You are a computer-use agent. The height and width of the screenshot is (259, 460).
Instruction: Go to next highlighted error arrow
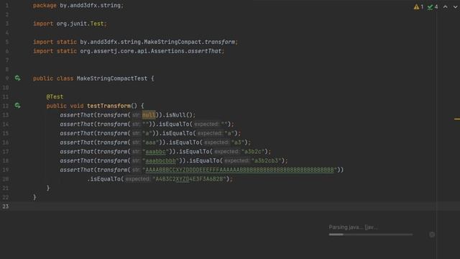pyautogui.click(x=455, y=6)
